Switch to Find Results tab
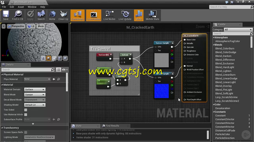The width and height of the screenshot is (254, 142). coord(112,126)
